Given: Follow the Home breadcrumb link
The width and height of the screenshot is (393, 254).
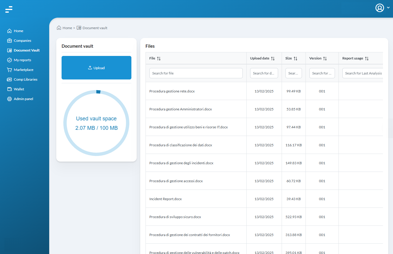Looking at the screenshot, I should [67, 28].
